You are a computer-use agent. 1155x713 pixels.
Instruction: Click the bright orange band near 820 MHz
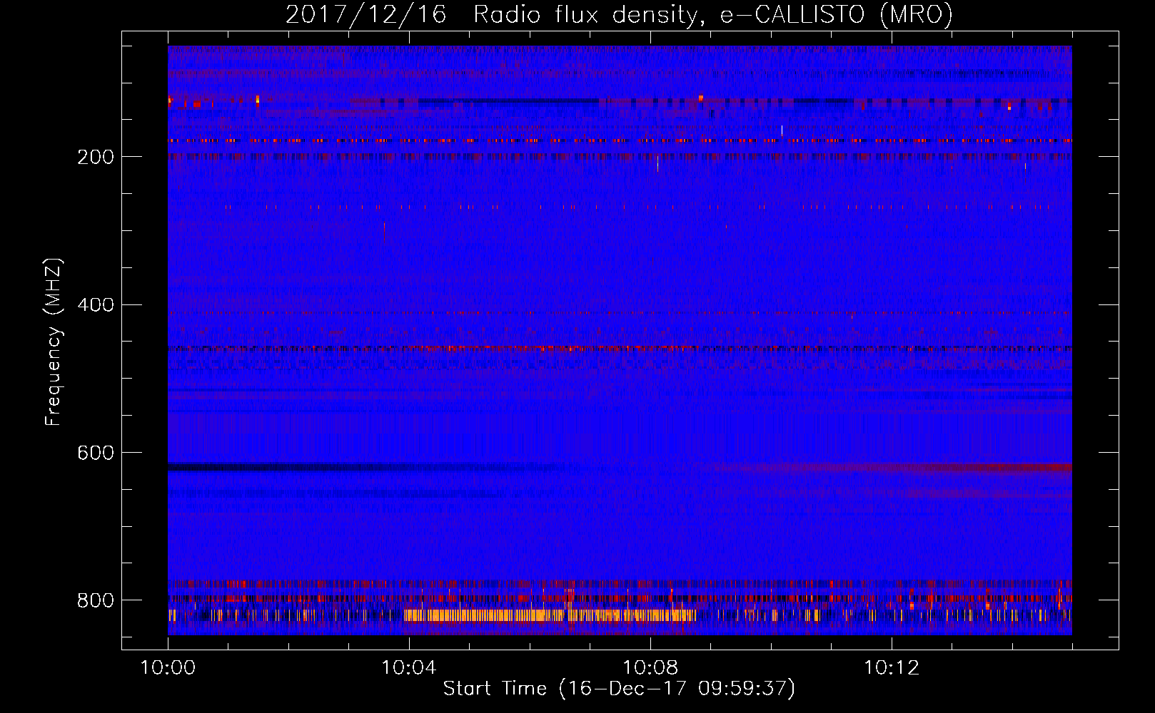coord(550,615)
